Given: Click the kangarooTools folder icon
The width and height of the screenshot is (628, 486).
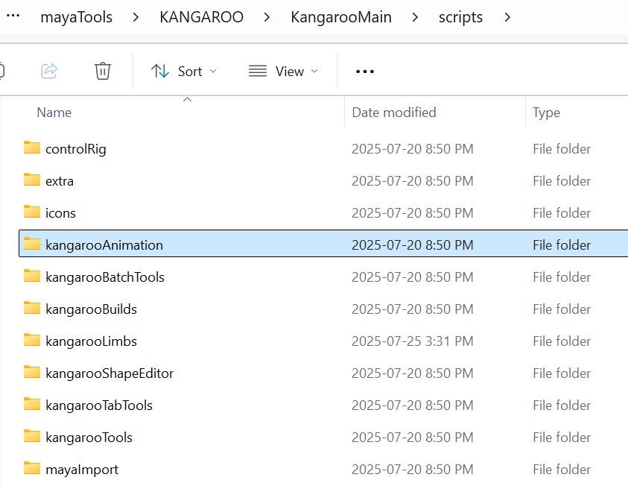Looking at the screenshot, I should point(31,436).
